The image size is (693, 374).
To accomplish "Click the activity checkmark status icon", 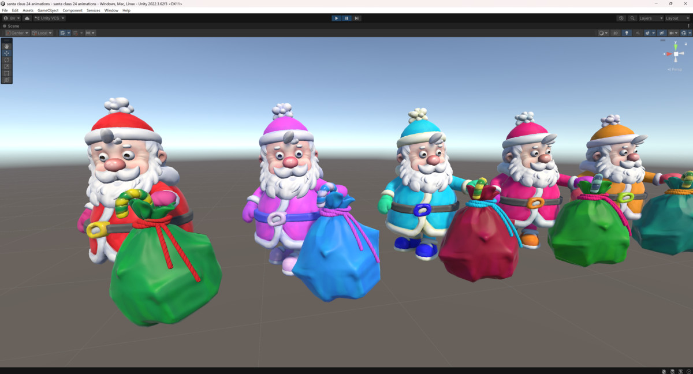I will pyautogui.click(x=688, y=371).
